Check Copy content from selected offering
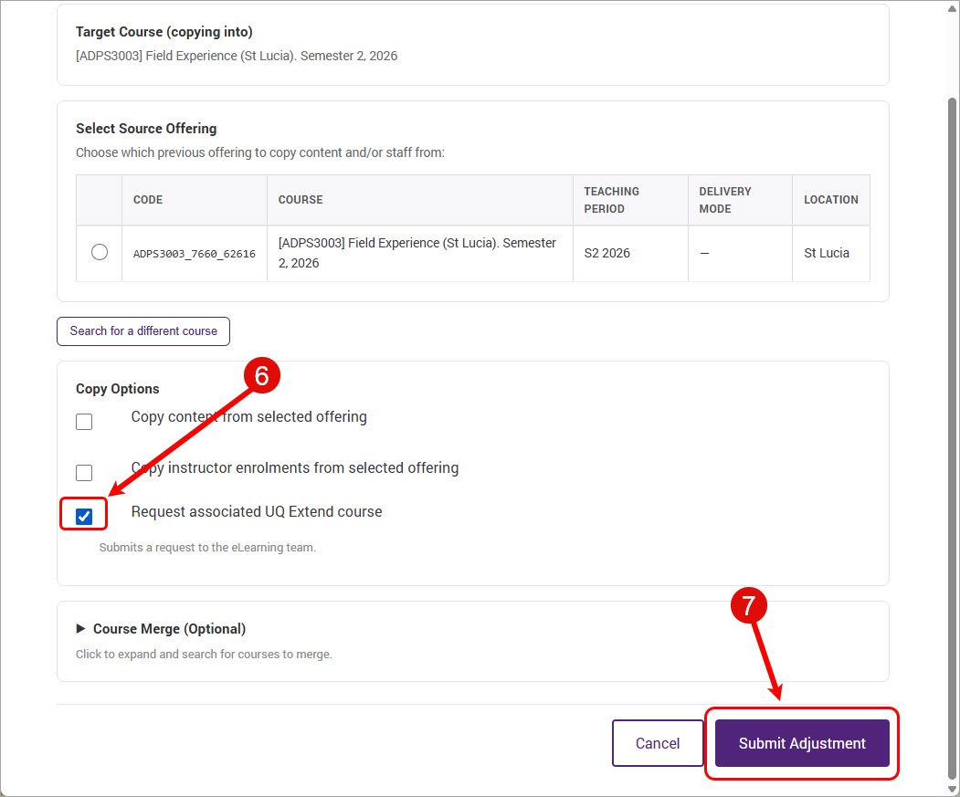This screenshot has height=797, width=960. [x=84, y=422]
